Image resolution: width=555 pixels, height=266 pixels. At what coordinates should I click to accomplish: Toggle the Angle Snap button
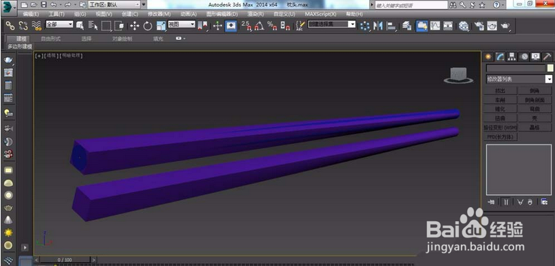tap(259, 26)
